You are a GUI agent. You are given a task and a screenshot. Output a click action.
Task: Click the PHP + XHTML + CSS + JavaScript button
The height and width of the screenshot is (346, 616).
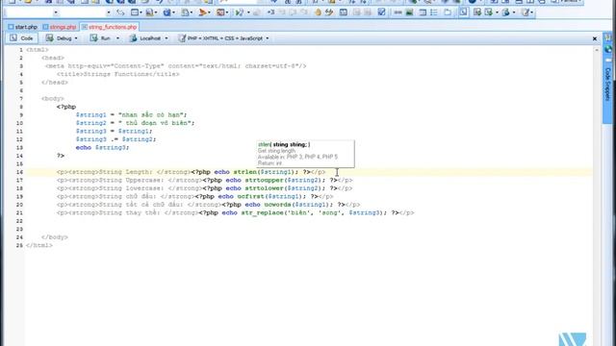(x=220, y=38)
